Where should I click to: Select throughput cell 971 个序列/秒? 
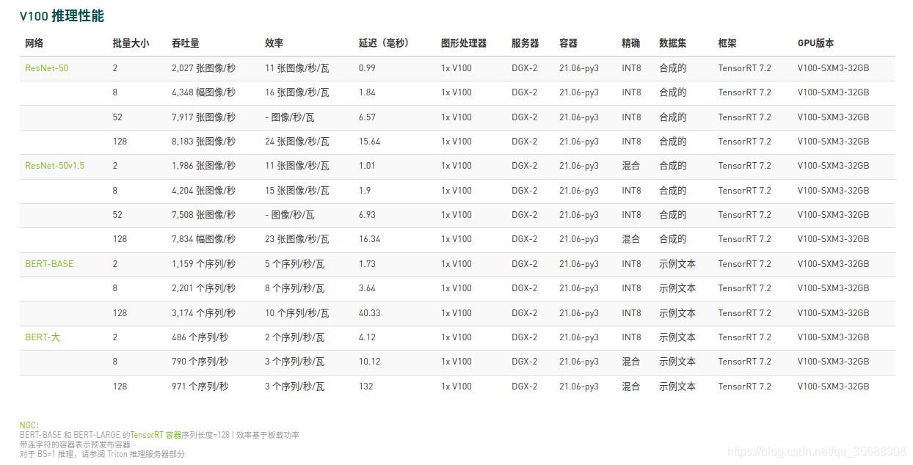point(200,387)
